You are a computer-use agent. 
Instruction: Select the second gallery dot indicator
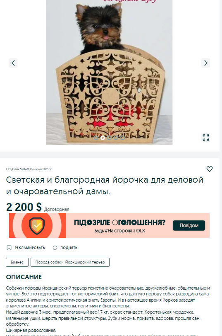pyautogui.click(x=103, y=138)
